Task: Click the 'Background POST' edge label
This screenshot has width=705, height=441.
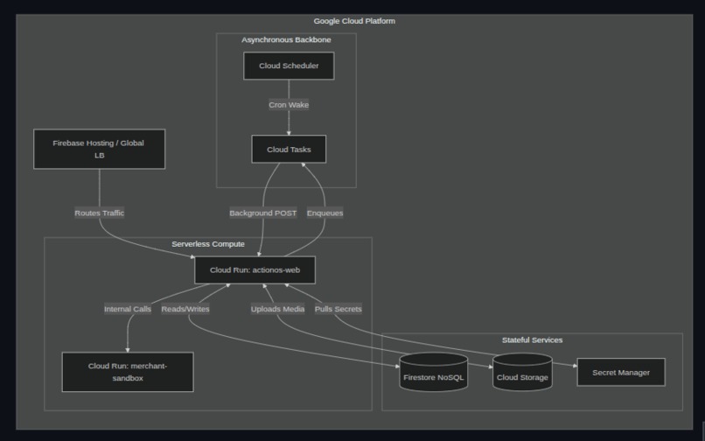Action: [x=263, y=213]
